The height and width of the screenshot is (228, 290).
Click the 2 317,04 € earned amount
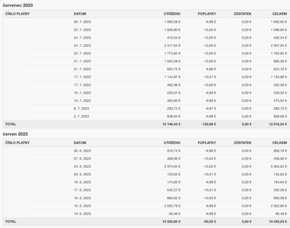172,46
